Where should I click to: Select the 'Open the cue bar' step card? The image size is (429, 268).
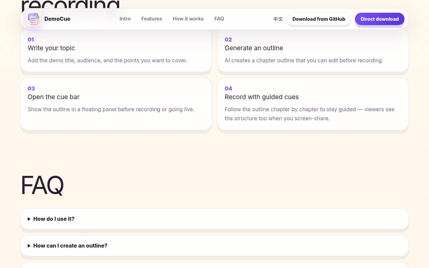(116, 104)
